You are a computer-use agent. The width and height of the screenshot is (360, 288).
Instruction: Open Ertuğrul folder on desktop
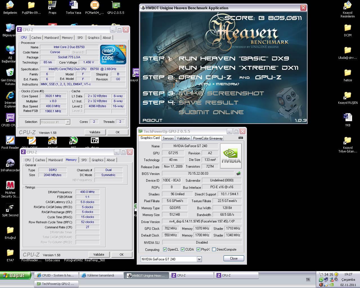pyautogui.click(x=10, y=233)
